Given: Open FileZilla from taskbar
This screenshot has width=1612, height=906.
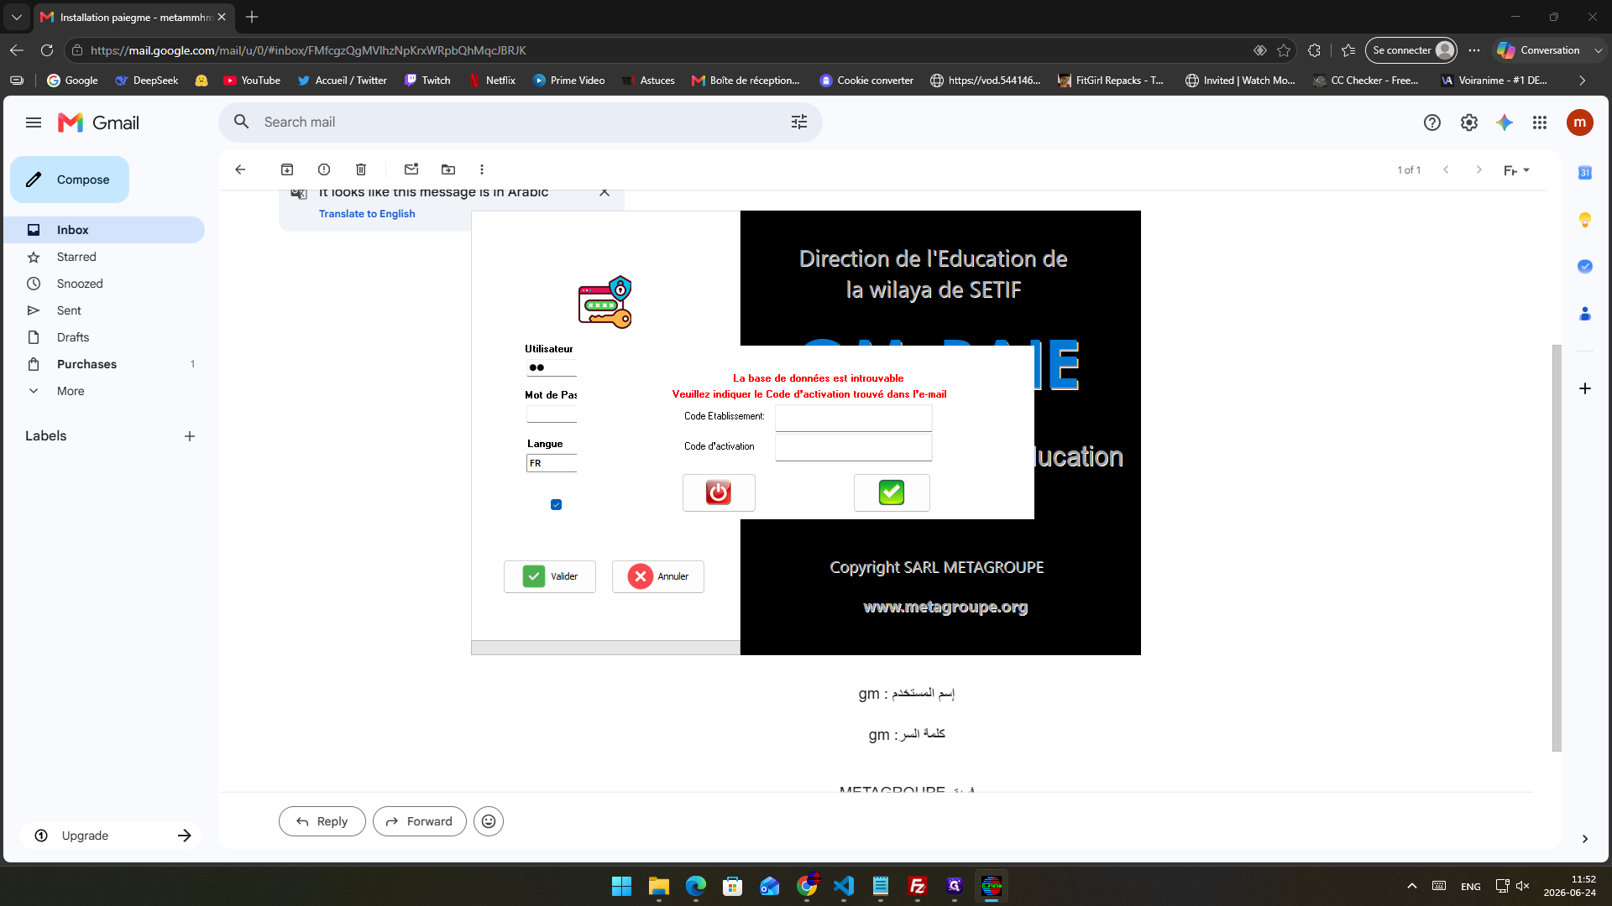Looking at the screenshot, I should tap(918, 886).
